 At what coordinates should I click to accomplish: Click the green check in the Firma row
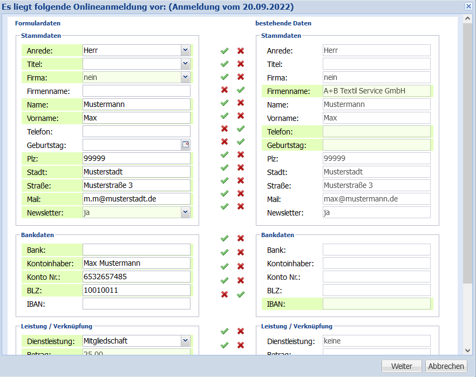[x=225, y=77]
